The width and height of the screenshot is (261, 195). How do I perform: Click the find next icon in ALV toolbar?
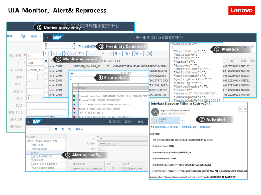pyautogui.click(x=73, y=54)
